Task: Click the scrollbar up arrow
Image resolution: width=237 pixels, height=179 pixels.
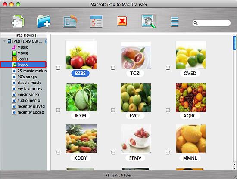Action: coord(234,164)
